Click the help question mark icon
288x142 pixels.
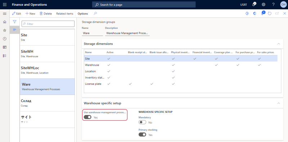point(273,5)
